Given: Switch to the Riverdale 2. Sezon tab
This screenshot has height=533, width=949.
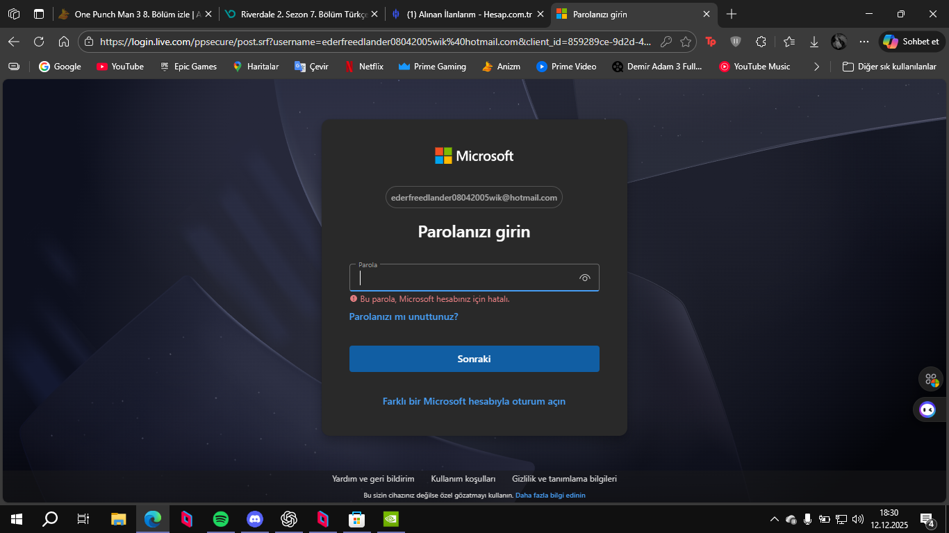Looking at the screenshot, I should point(302,14).
